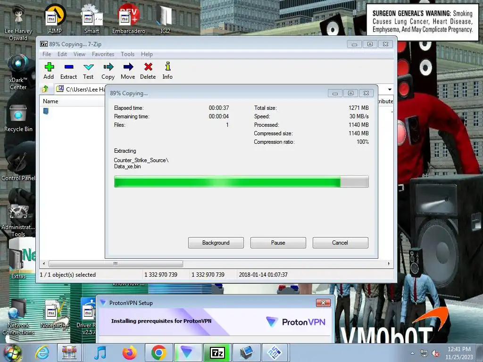483x362 pixels.
Task: Click the ProtonVPN taskbar icon
Action: pos(188,353)
